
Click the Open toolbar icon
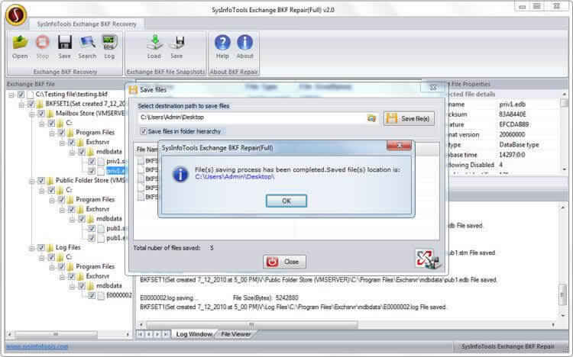[x=20, y=43]
